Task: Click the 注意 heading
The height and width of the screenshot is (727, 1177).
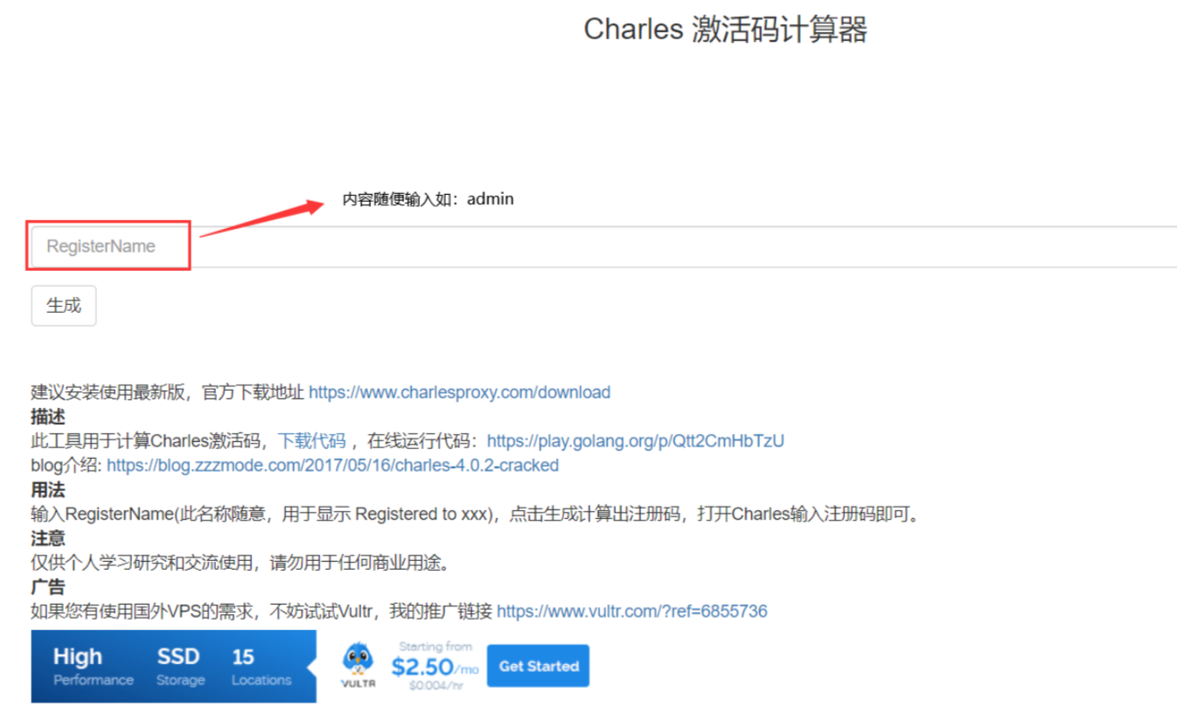Action: click(48, 538)
